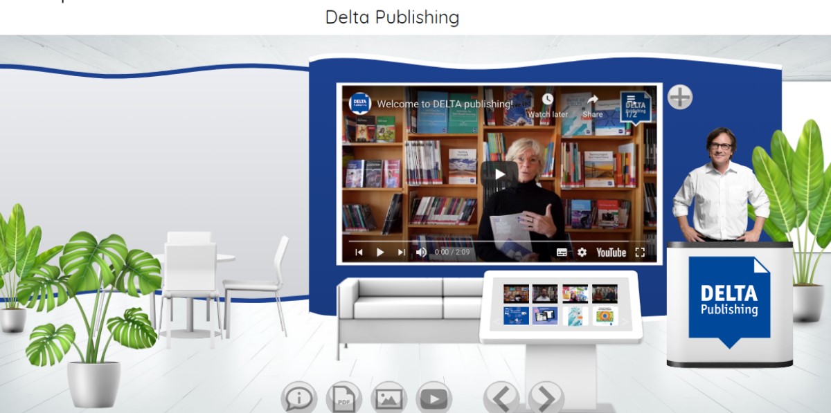Mute the video volume speaker

click(x=421, y=253)
